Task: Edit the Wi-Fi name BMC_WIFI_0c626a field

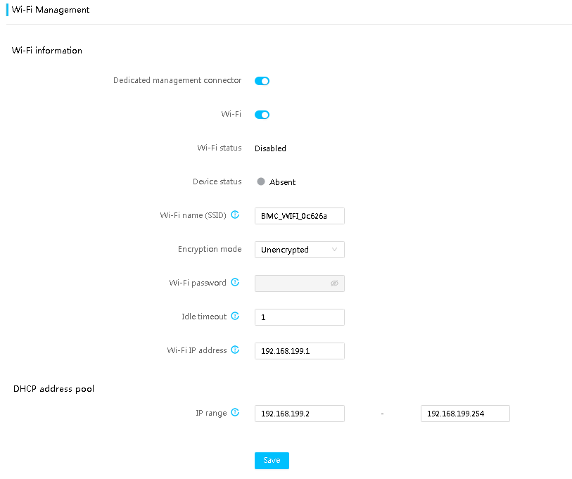Action: click(x=300, y=216)
